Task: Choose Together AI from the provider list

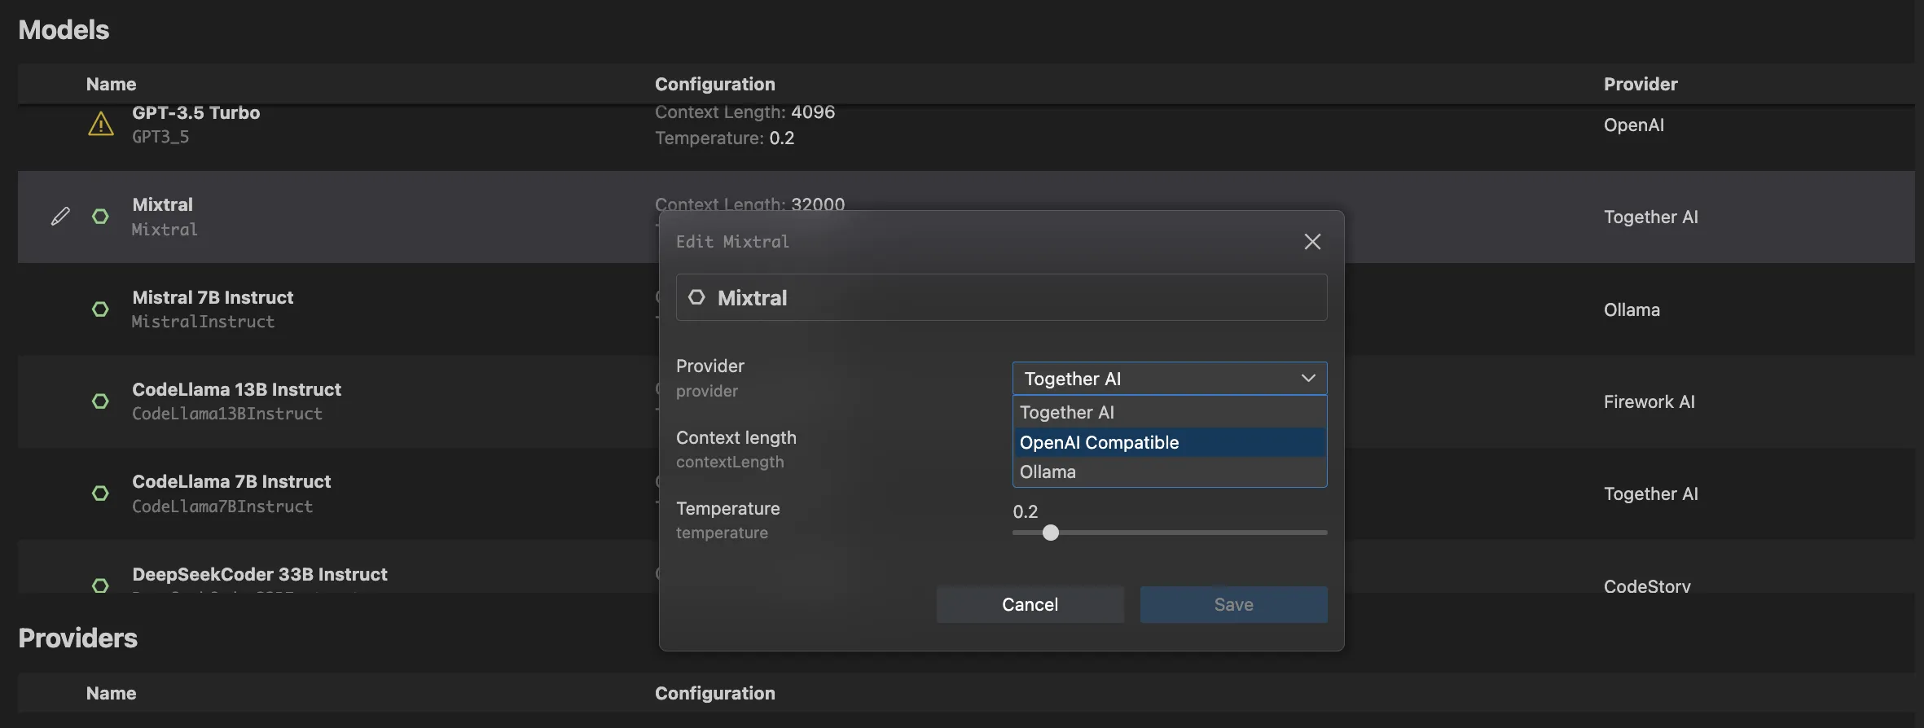Action: pos(1170,412)
